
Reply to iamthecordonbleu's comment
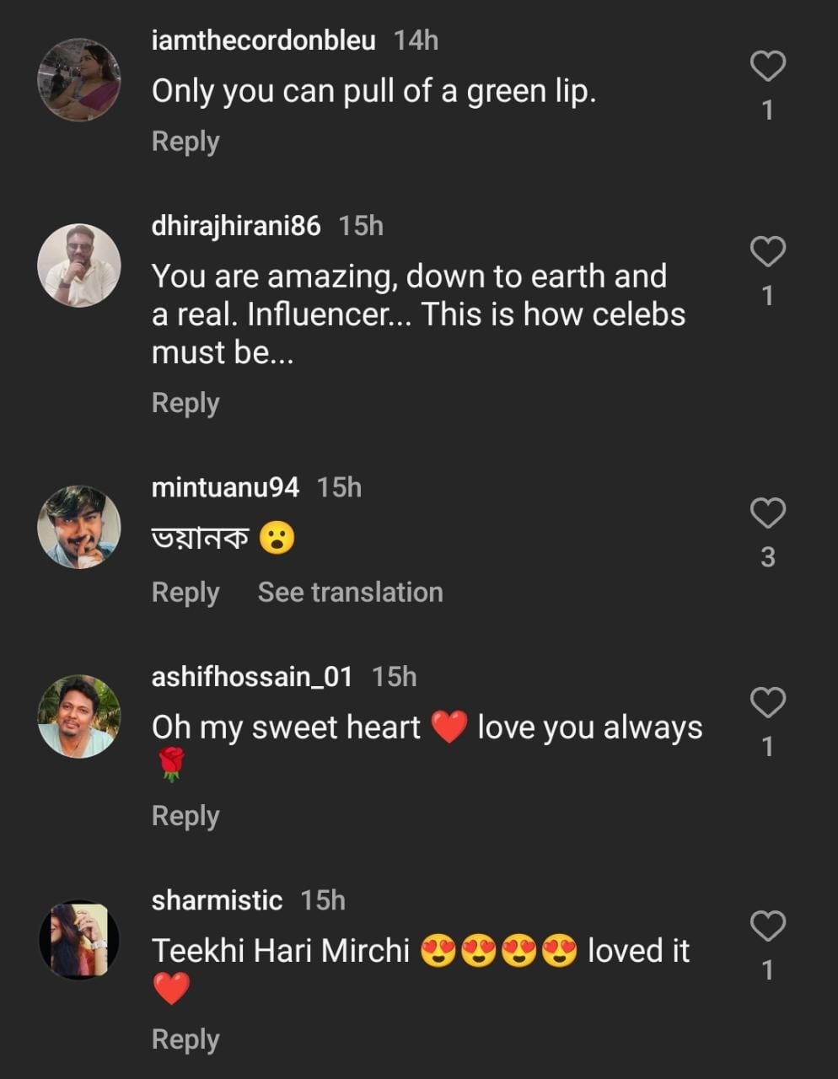click(x=185, y=142)
